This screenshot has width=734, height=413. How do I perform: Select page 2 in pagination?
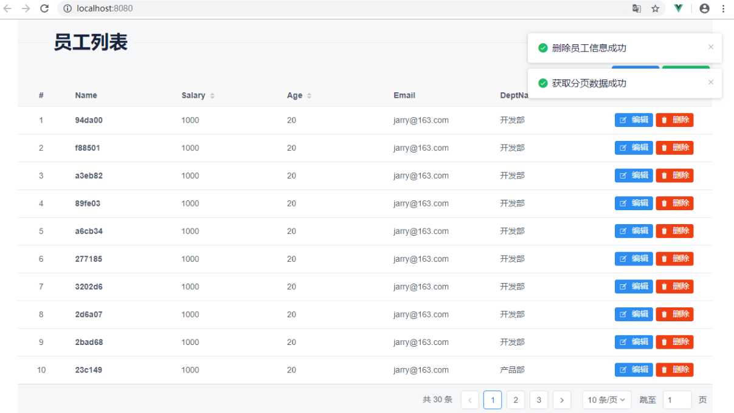pyautogui.click(x=516, y=400)
